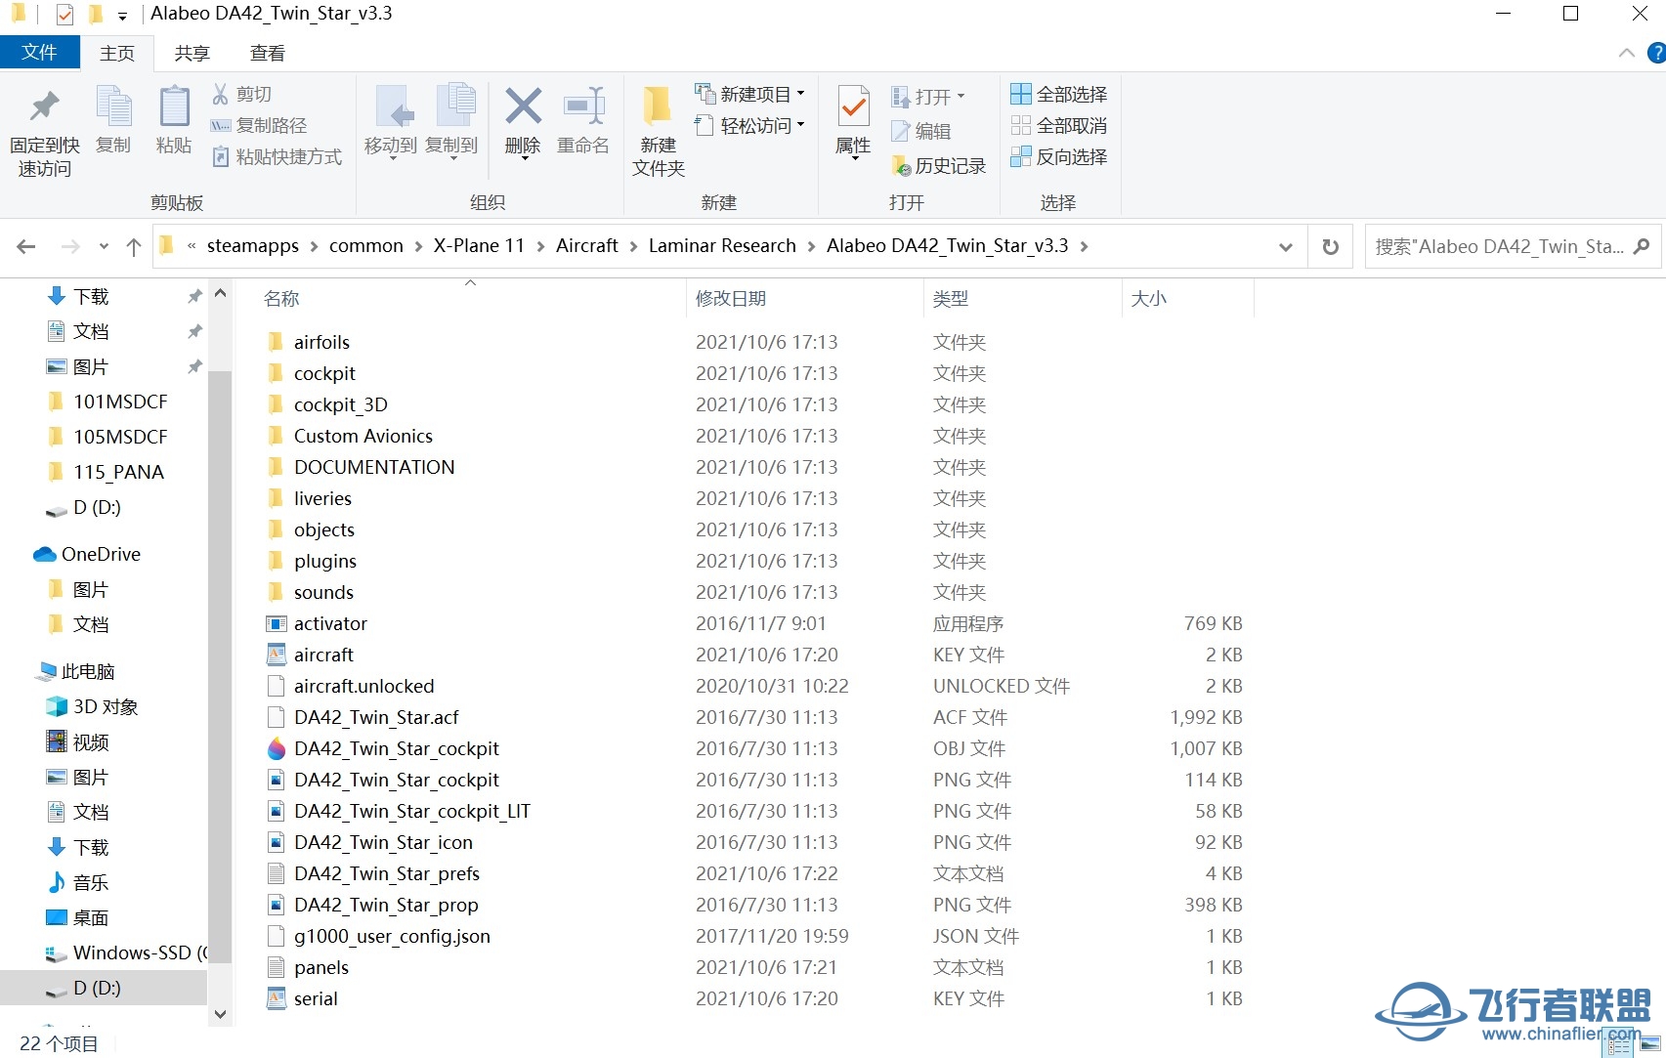This screenshot has width=1666, height=1058.
Task: Click the large icons view button
Action: (x=1650, y=1044)
